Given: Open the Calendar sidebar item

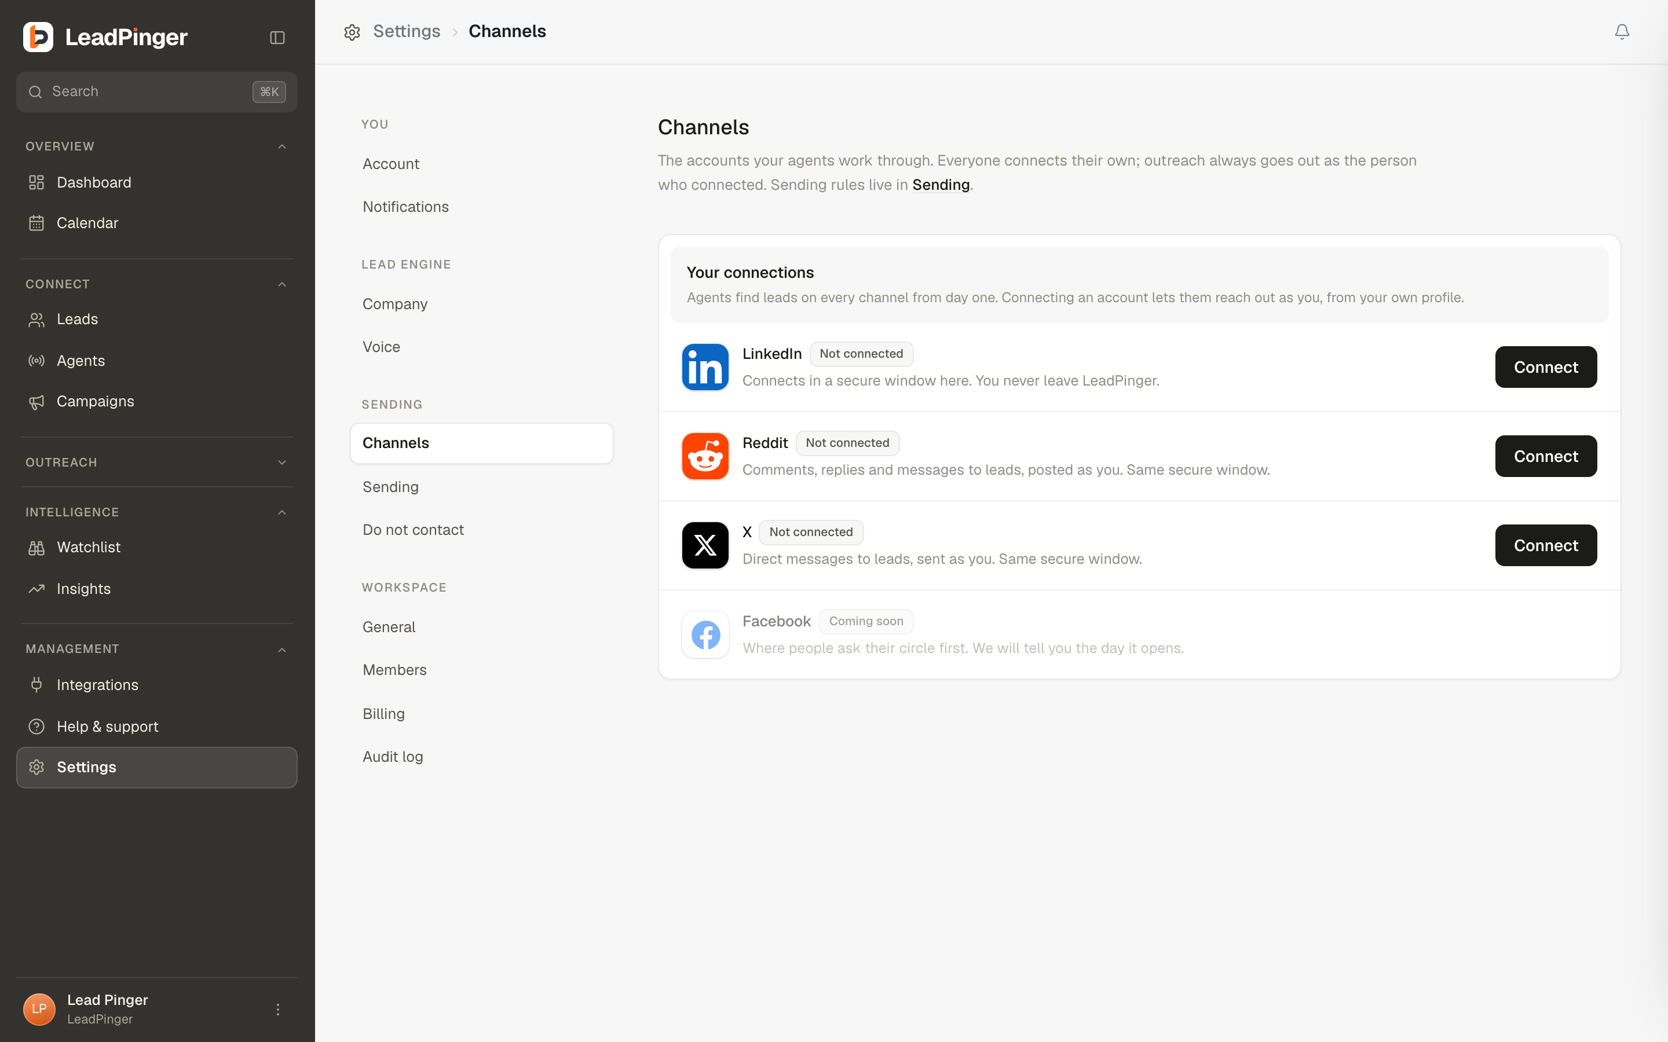Looking at the screenshot, I should click(156, 223).
